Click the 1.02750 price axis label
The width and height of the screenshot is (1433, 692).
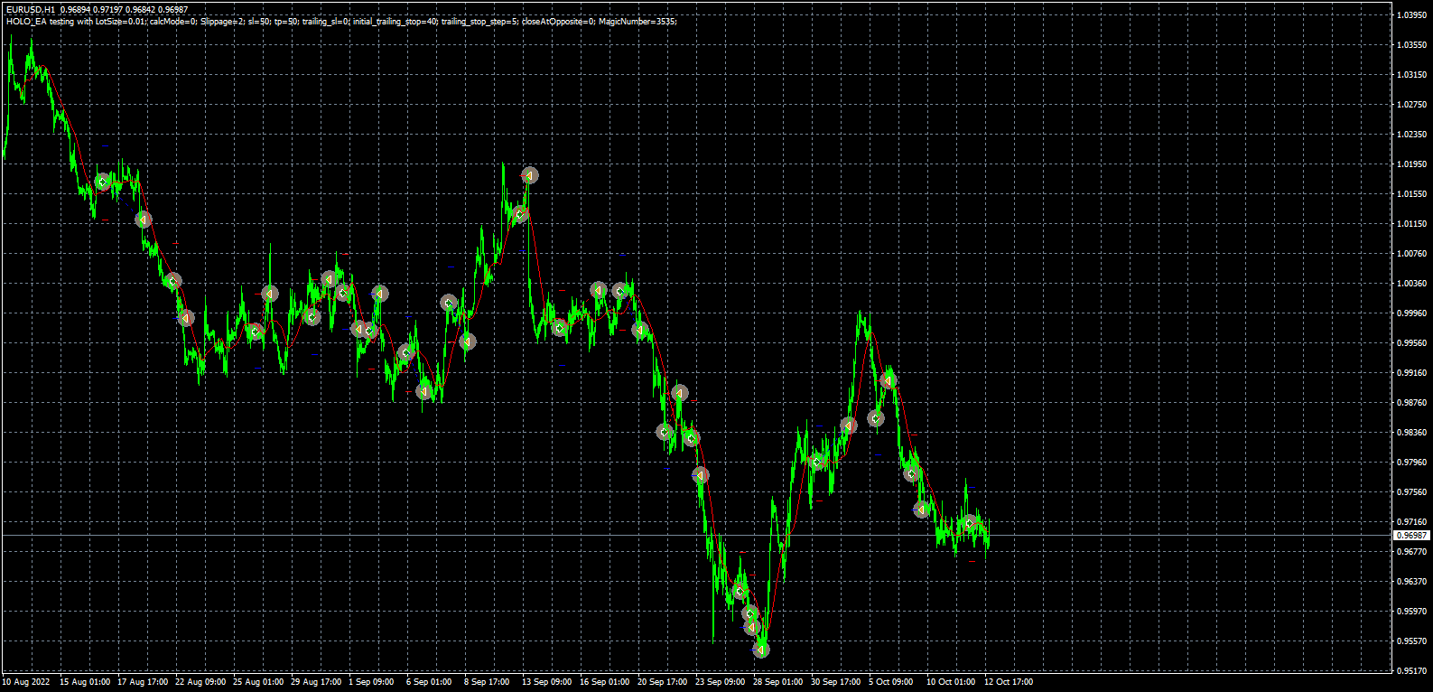coord(1411,105)
